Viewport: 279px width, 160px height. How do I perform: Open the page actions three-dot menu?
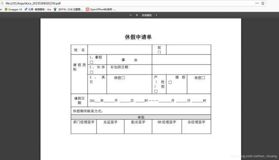(x=257, y=3)
